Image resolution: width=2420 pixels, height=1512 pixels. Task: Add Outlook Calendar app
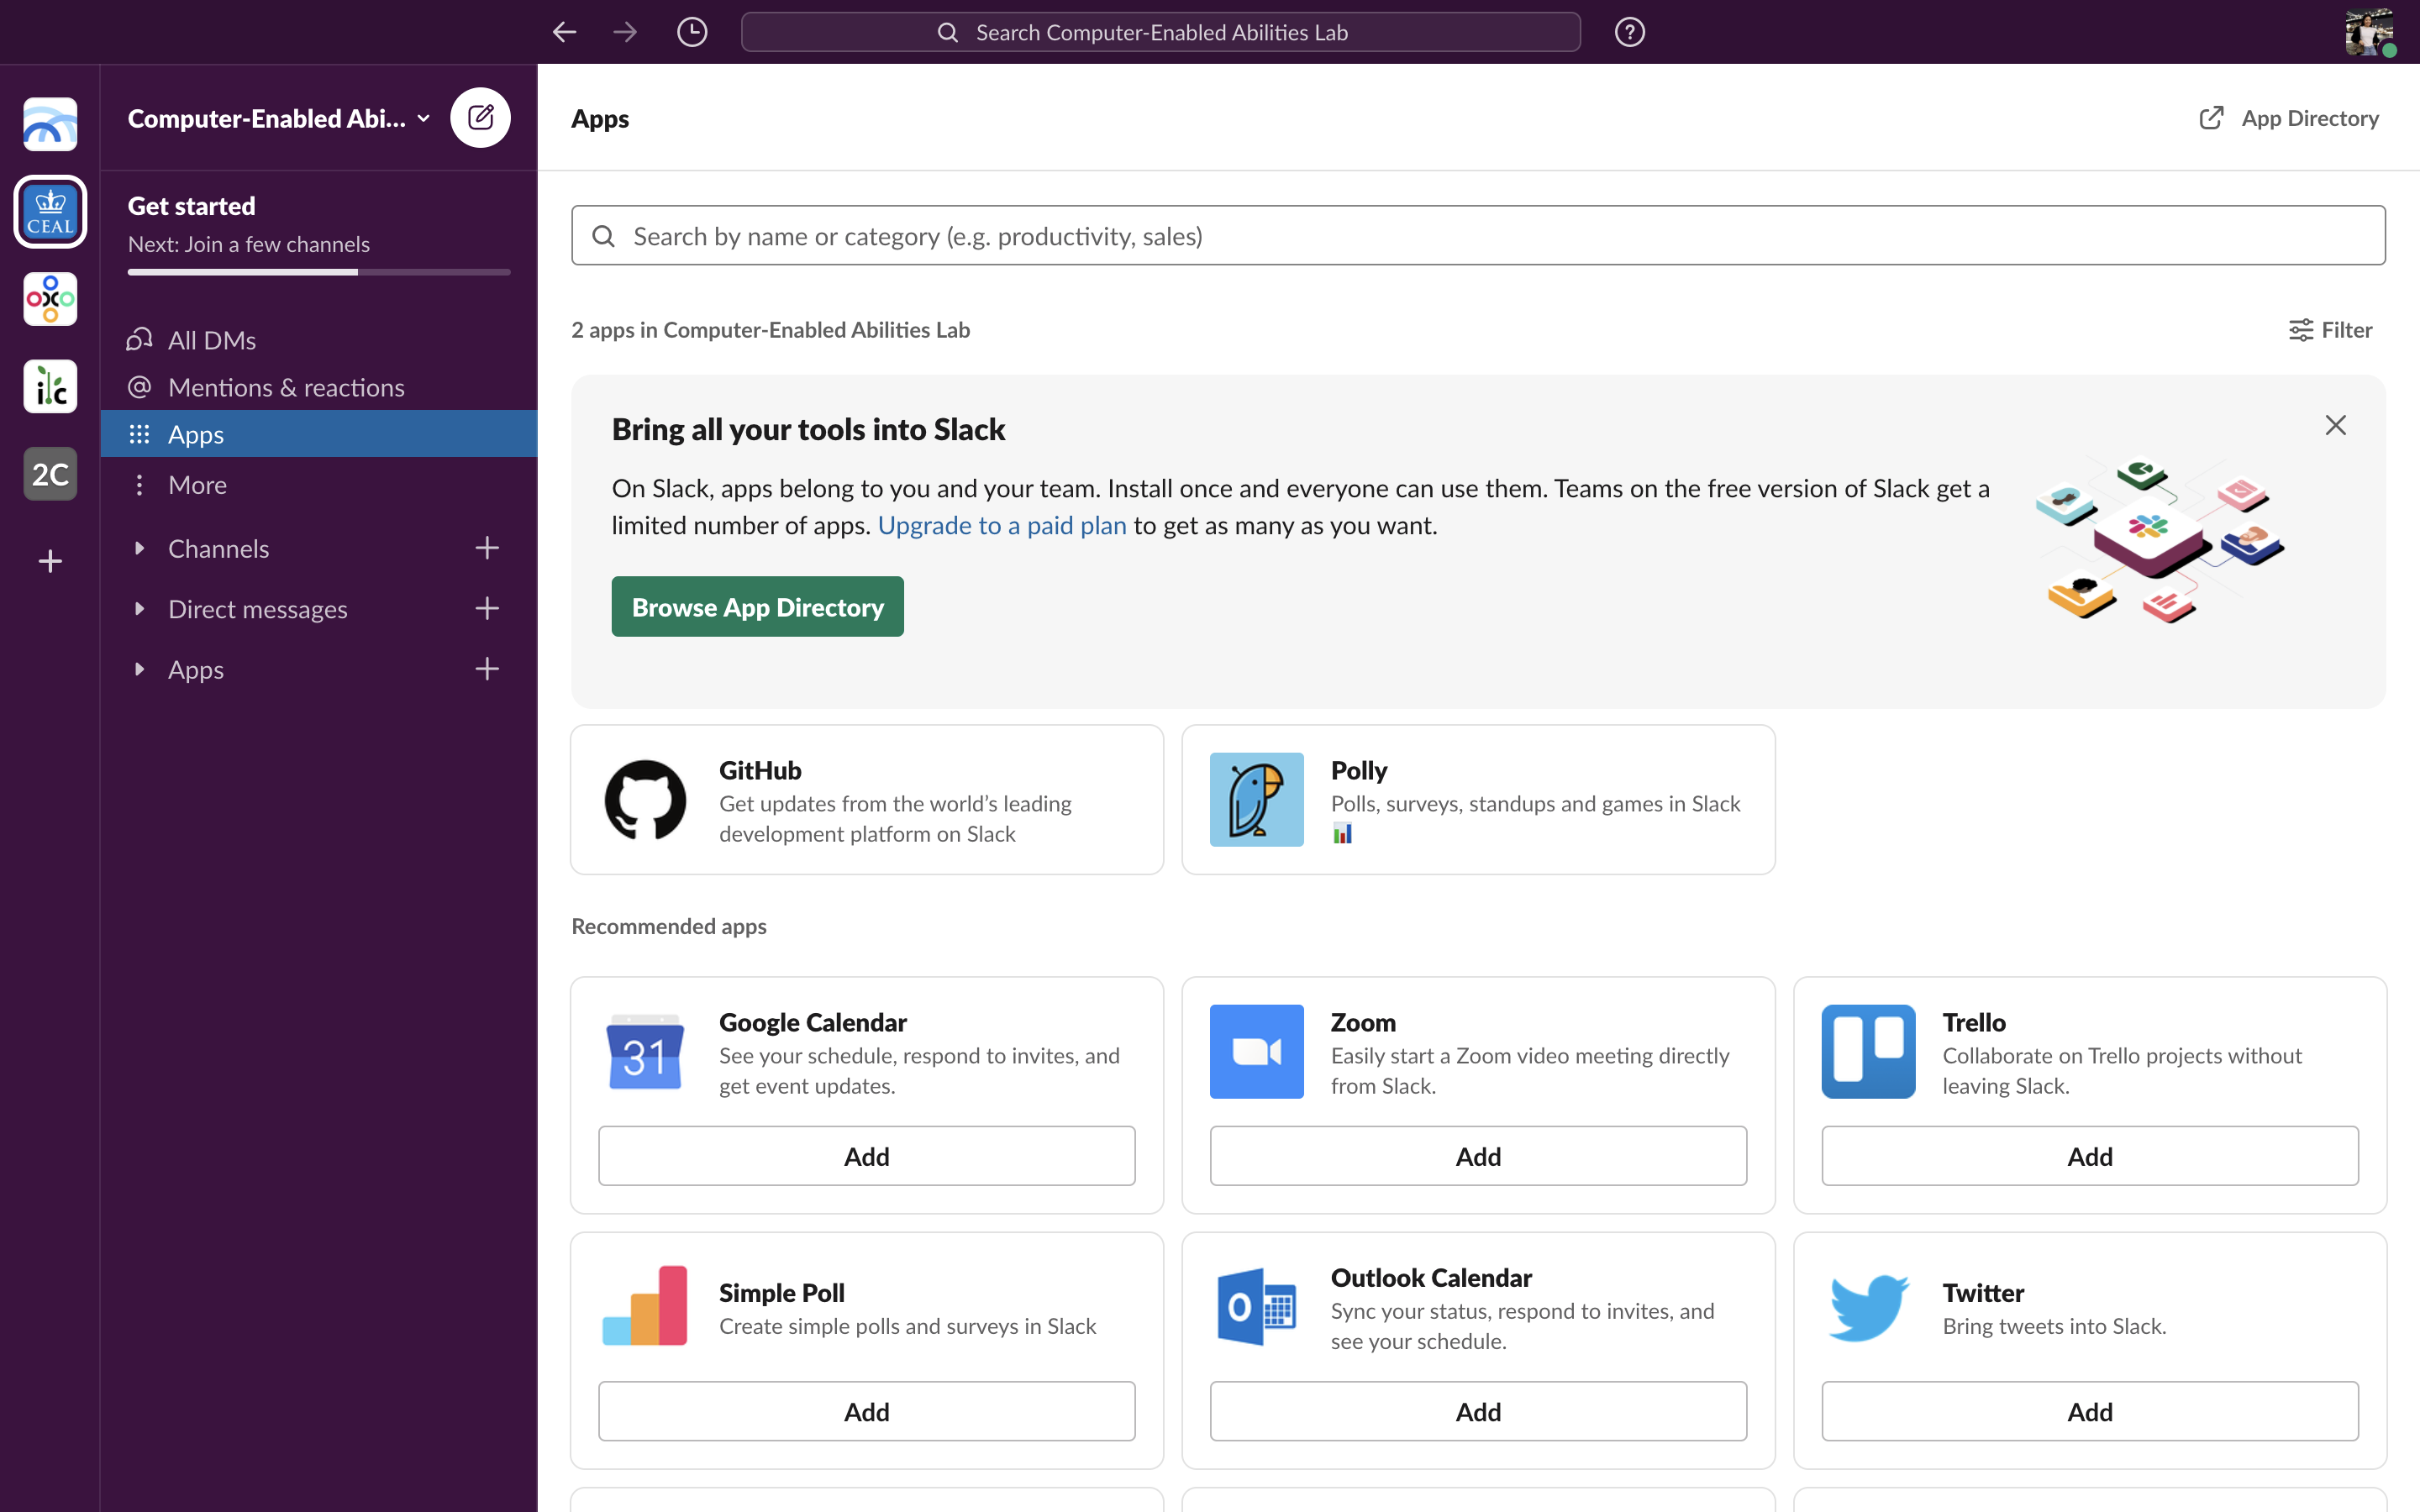(x=1478, y=1411)
